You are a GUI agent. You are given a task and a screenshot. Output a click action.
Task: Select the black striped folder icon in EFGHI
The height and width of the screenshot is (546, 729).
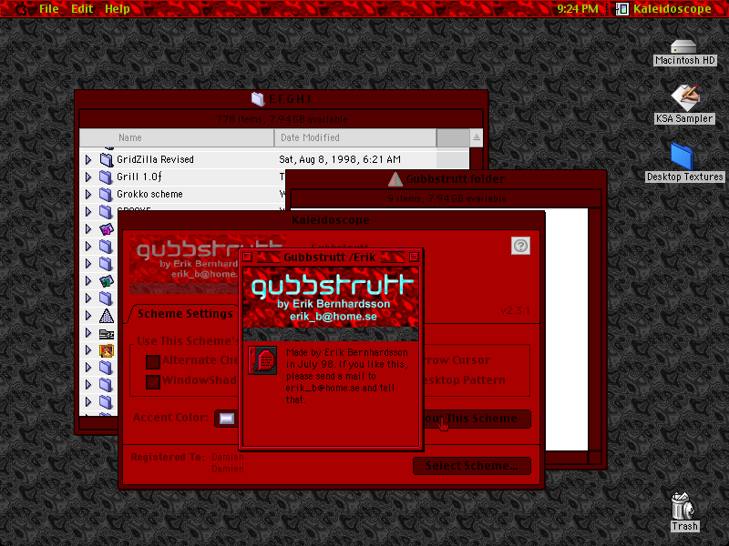[107, 333]
